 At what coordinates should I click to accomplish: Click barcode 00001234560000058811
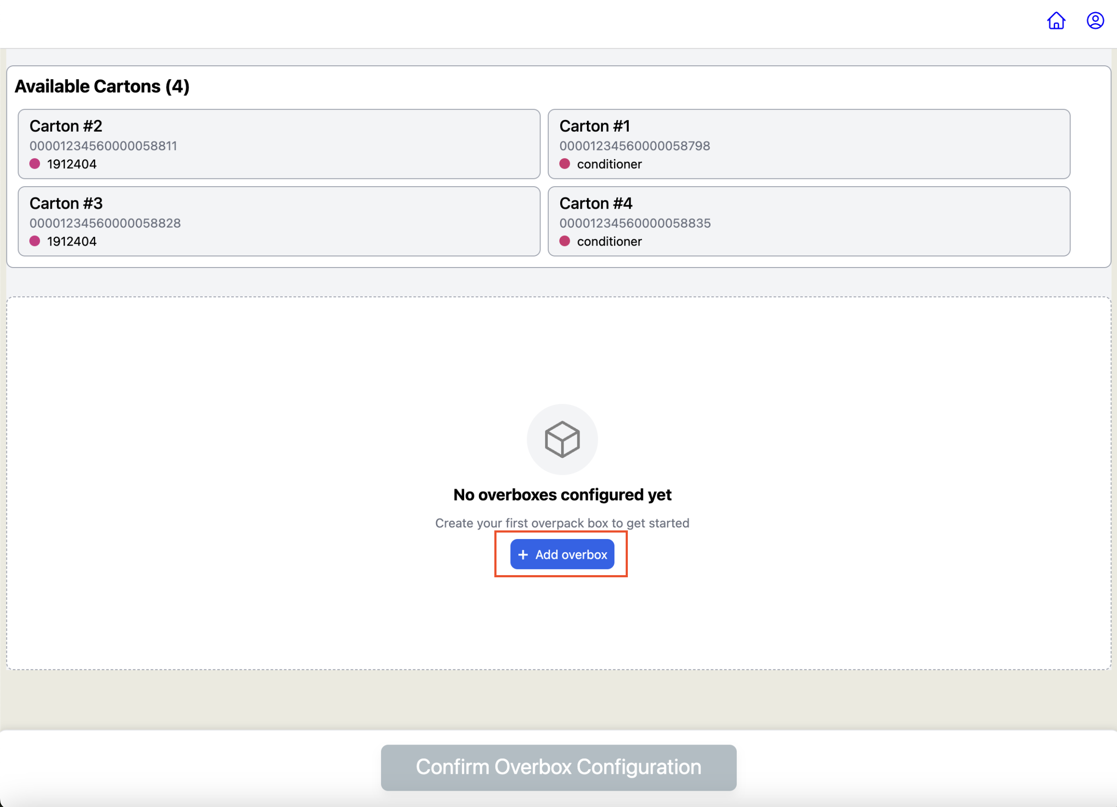tap(103, 146)
